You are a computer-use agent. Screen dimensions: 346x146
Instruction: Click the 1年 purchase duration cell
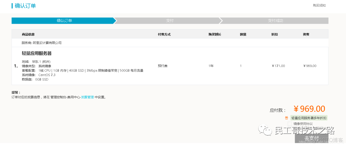(211, 66)
